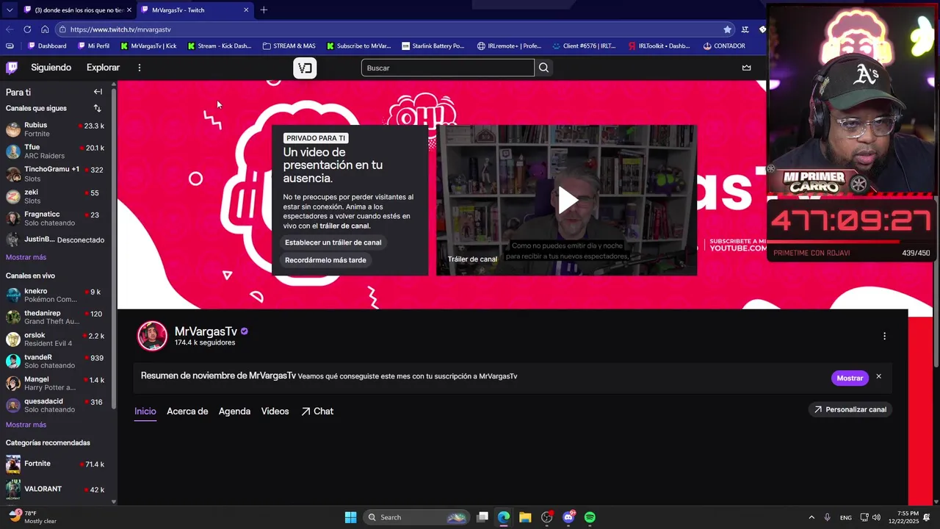Select the Videos channel tab
The height and width of the screenshot is (529, 940).
click(x=275, y=411)
